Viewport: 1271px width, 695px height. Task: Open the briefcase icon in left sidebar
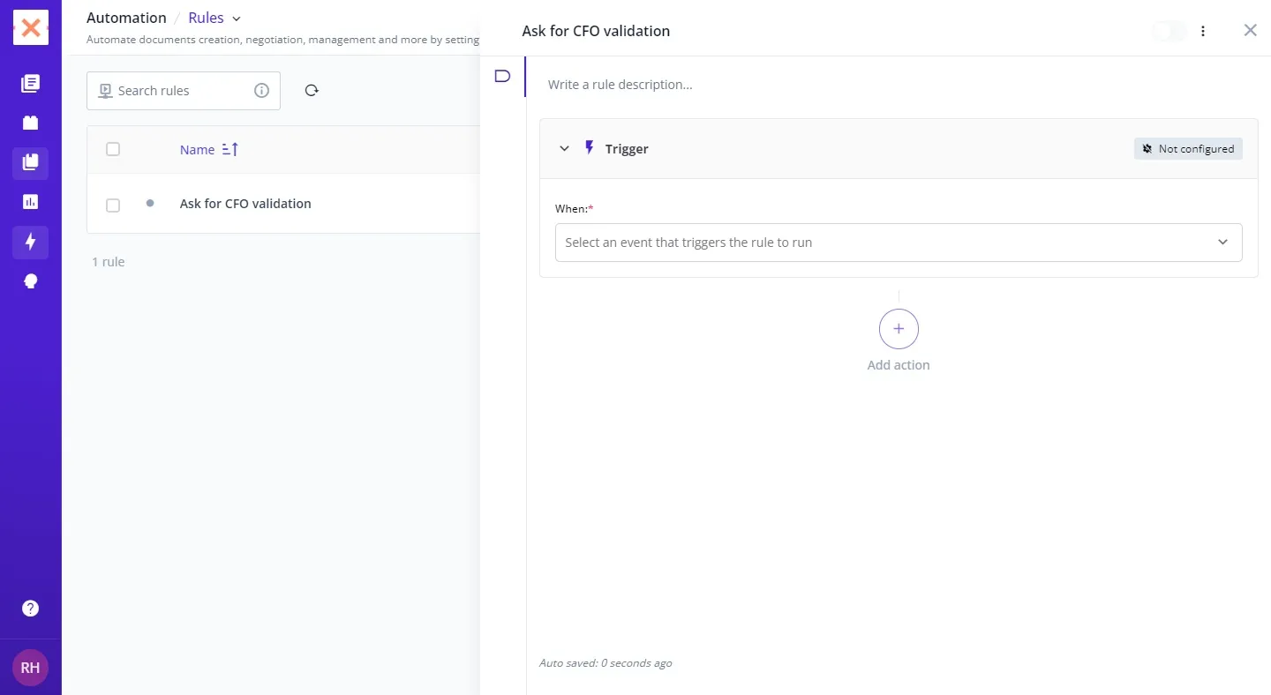pyautogui.click(x=30, y=123)
